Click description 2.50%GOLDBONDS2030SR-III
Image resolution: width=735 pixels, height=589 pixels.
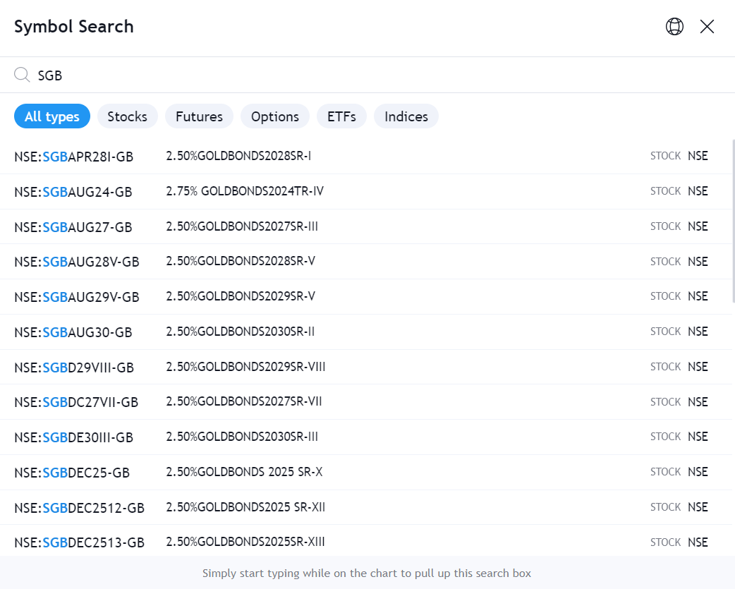pyautogui.click(x=242, y=436)
